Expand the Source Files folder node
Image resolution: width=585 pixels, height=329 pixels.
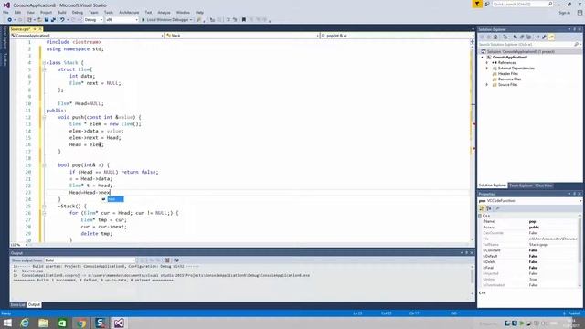[487, 85]
